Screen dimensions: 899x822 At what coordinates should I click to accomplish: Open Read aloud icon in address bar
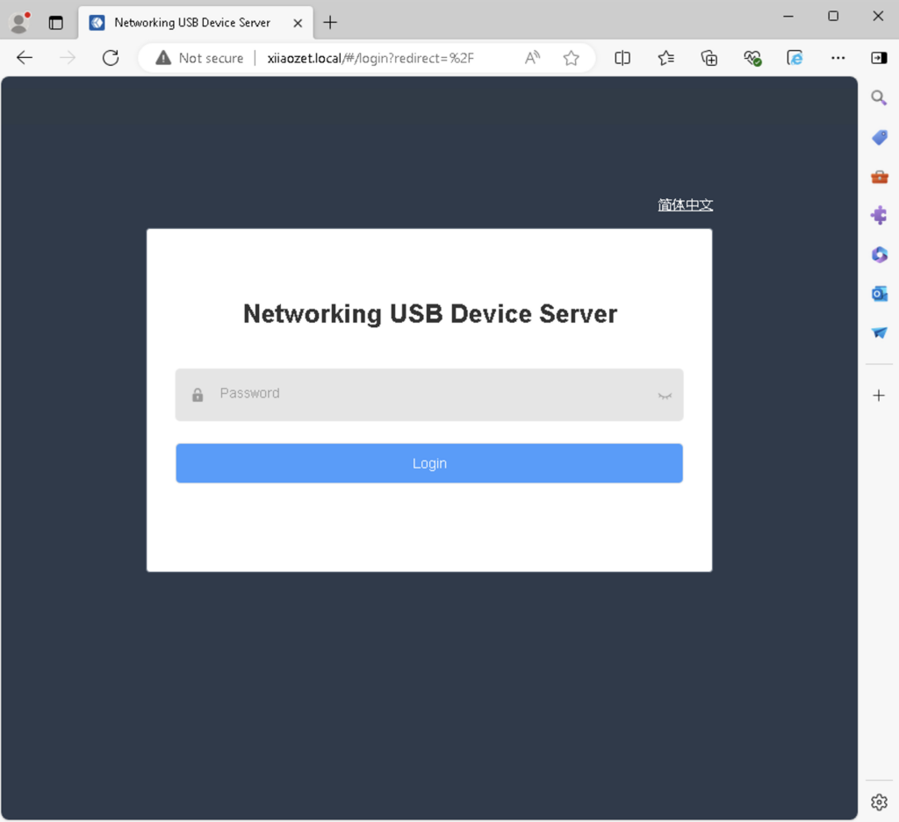click(532, 58)
